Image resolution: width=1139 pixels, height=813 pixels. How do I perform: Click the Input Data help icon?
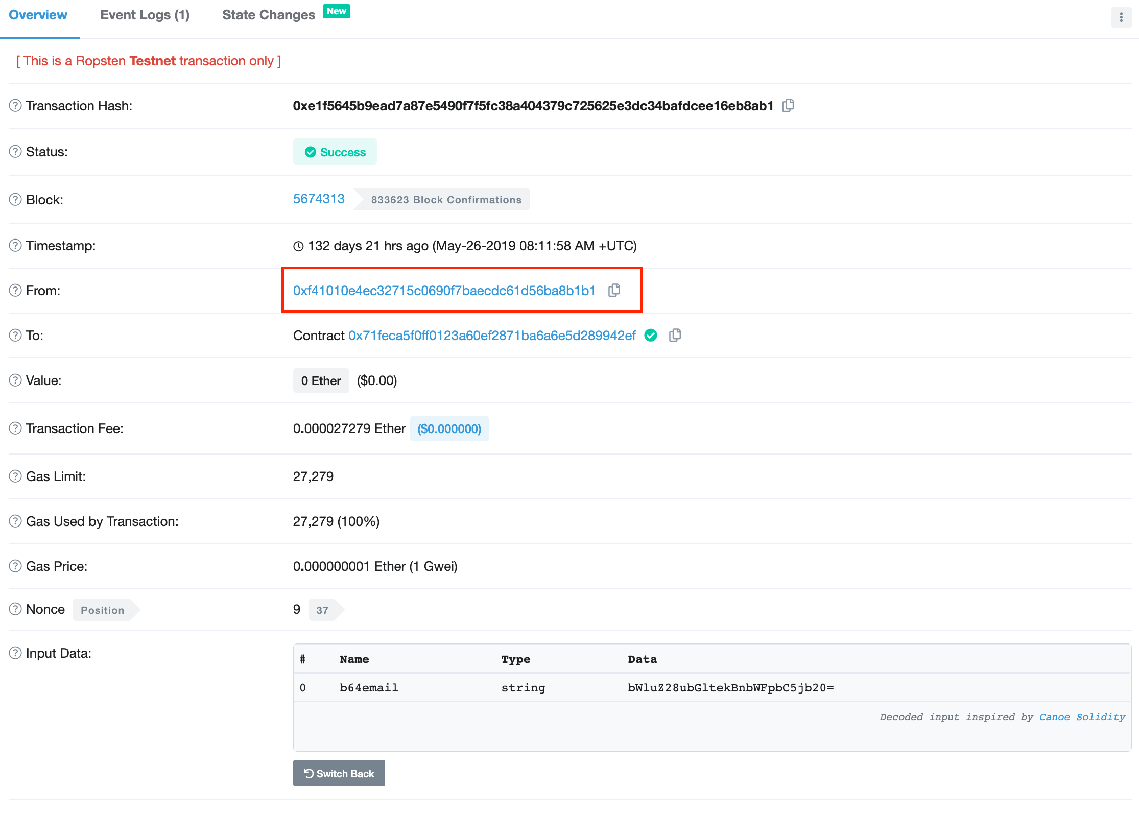15,653
